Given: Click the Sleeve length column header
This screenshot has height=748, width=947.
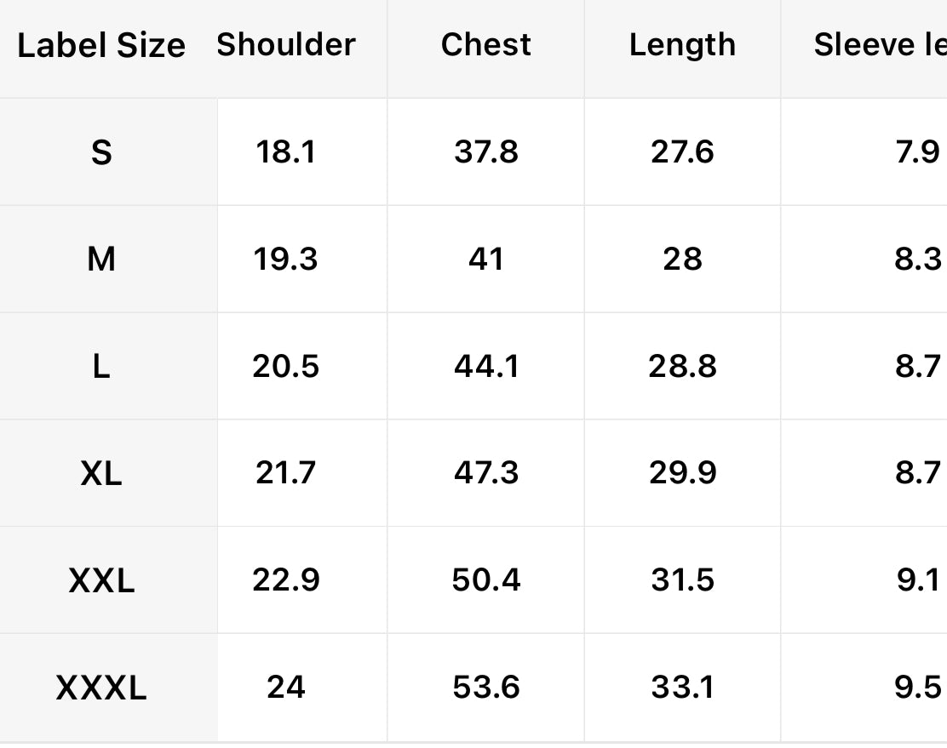Looking at the screenshot, I should click(x=879, y=45).
